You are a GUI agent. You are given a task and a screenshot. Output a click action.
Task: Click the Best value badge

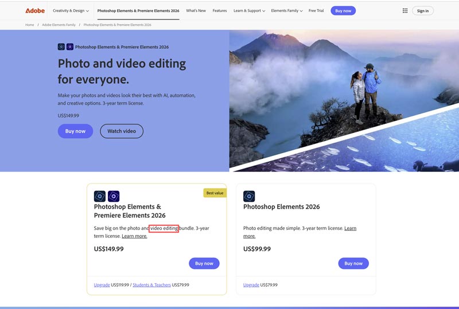[215, 193]
